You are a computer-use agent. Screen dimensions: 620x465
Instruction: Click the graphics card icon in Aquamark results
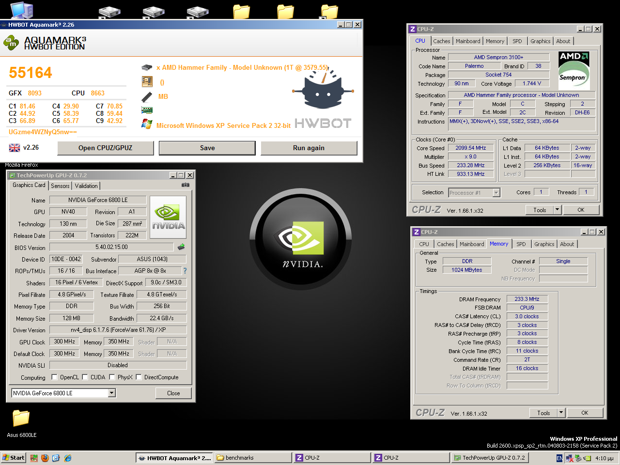pyautogui.click(x=147, y=110)
